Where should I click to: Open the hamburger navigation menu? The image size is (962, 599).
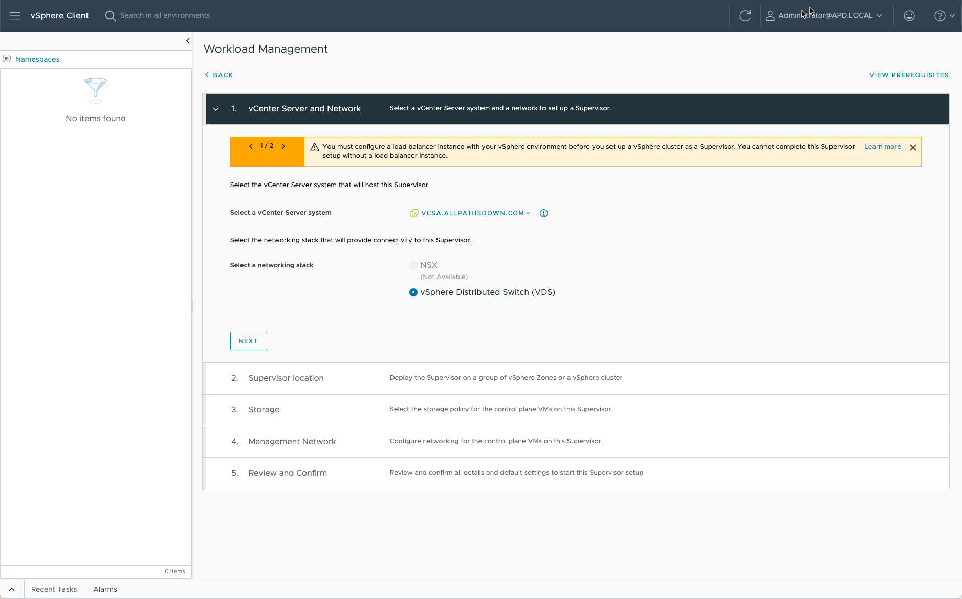(15, 16)
